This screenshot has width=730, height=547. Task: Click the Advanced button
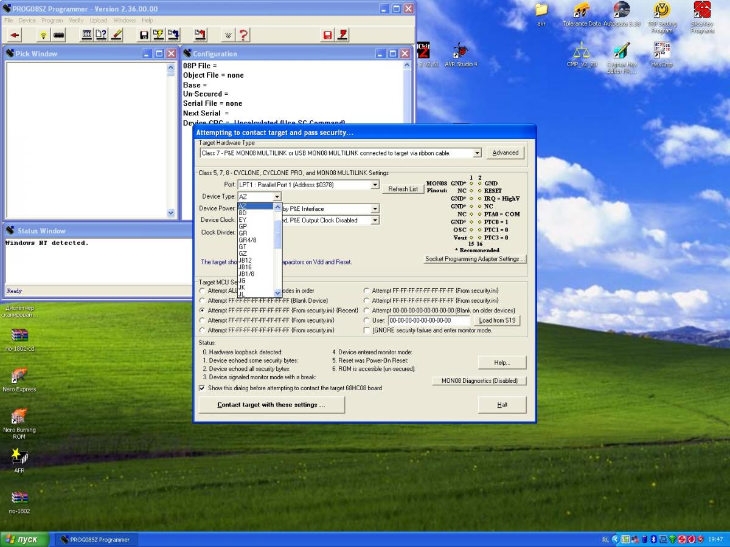506,153
